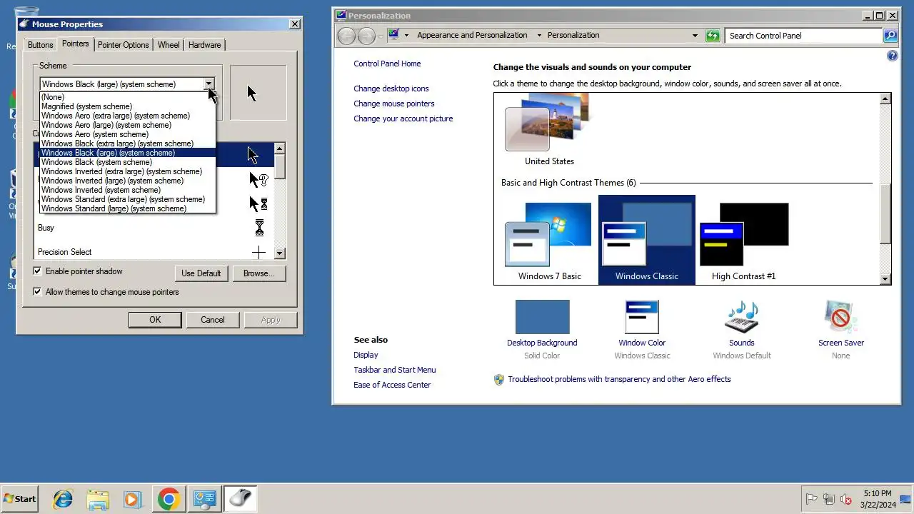Choose Windows Inverted (large) scheme

click(127, 181)
